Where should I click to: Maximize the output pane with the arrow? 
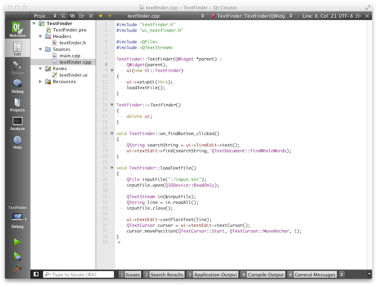(369, 274)
